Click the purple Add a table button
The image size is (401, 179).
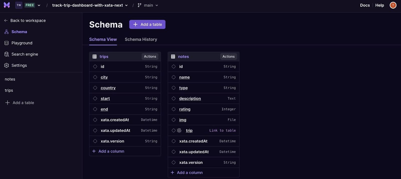[147, 24]
